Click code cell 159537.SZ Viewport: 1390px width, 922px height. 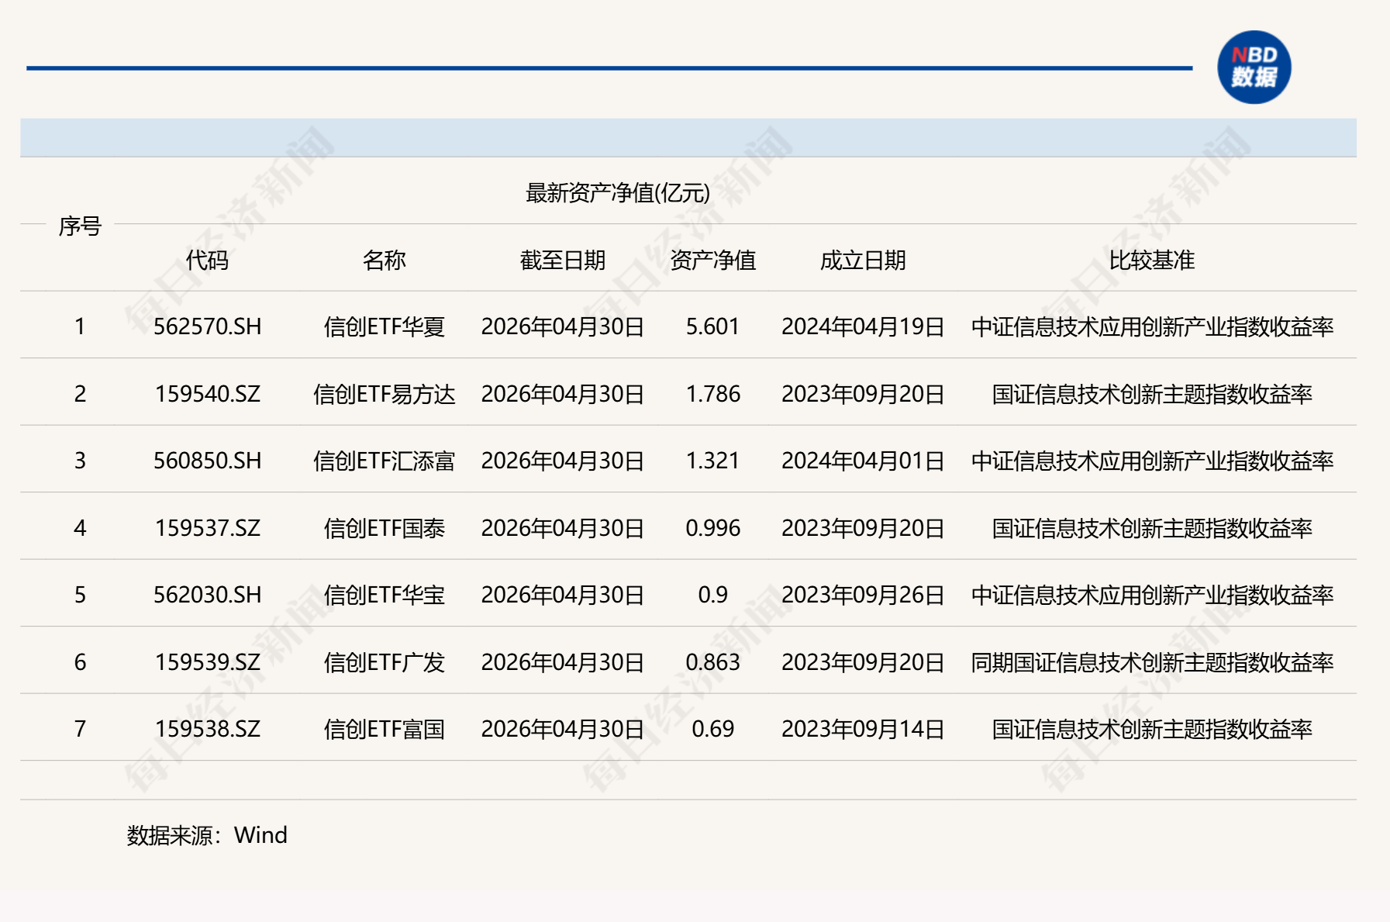point(207,528)
